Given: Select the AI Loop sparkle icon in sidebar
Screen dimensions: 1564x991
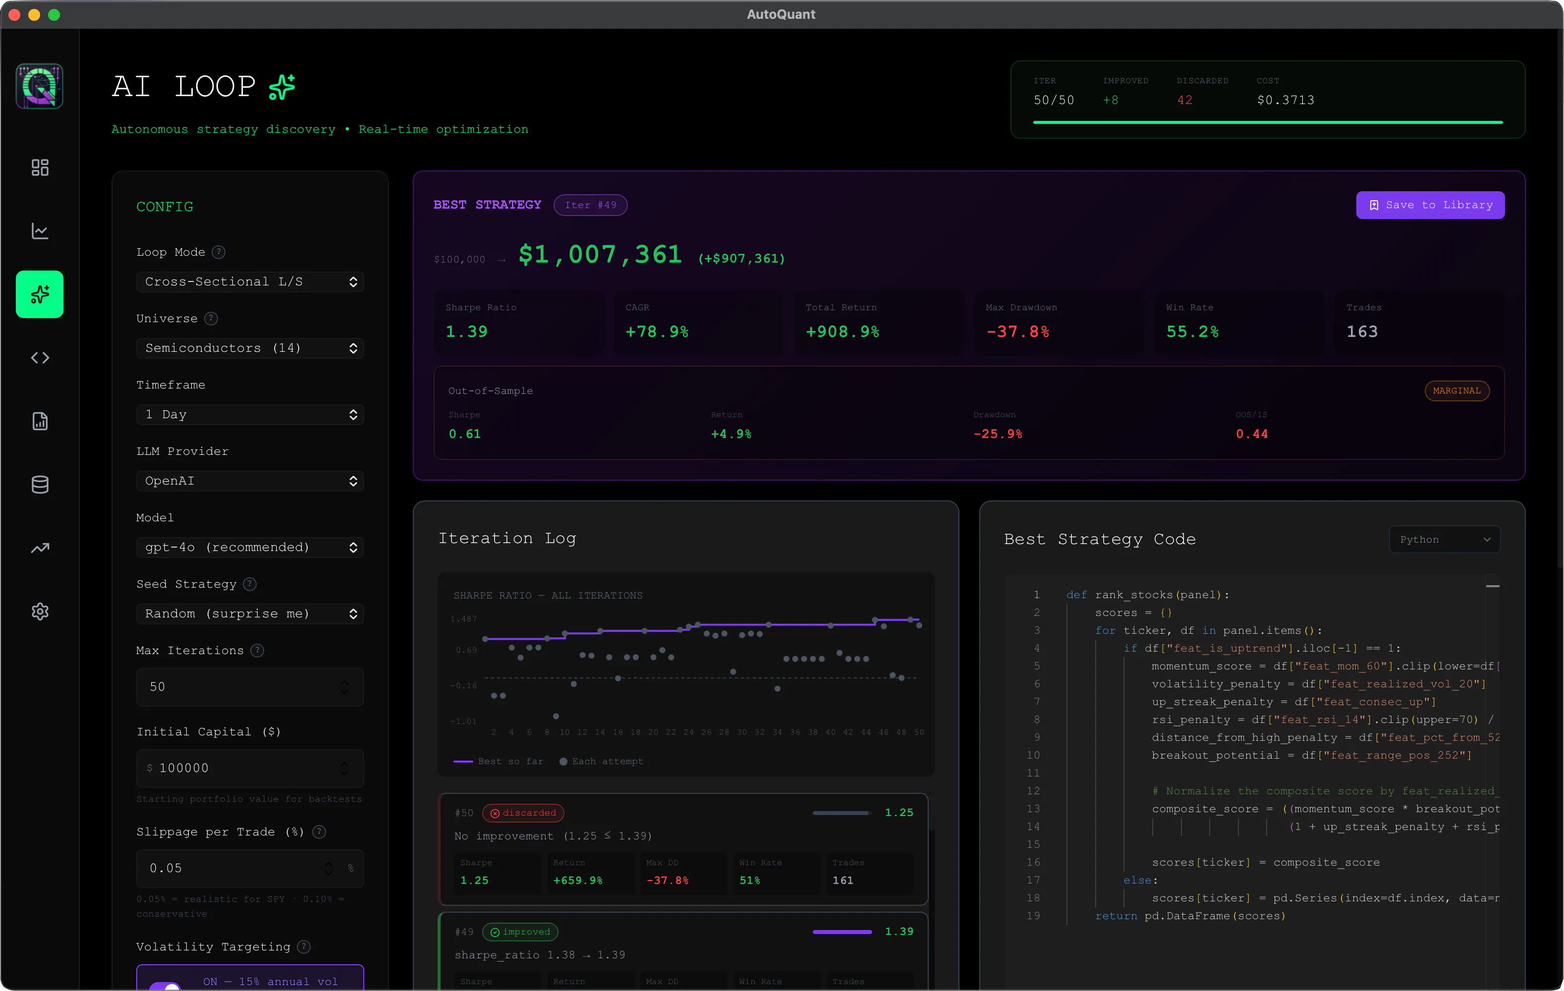Looking at the screenshot, I should pyautogui.click(x=40, y=294).
